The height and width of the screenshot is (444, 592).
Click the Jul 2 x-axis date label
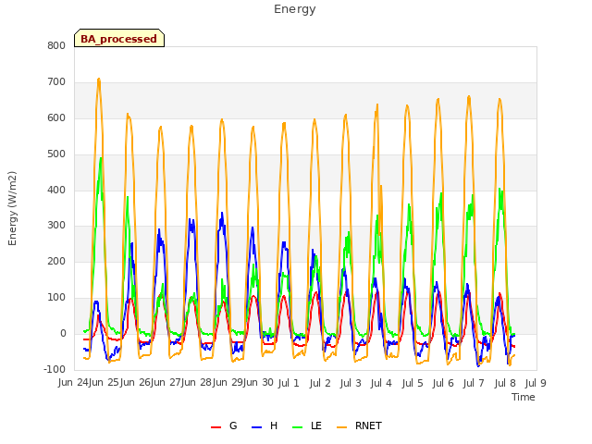(320, 383)
